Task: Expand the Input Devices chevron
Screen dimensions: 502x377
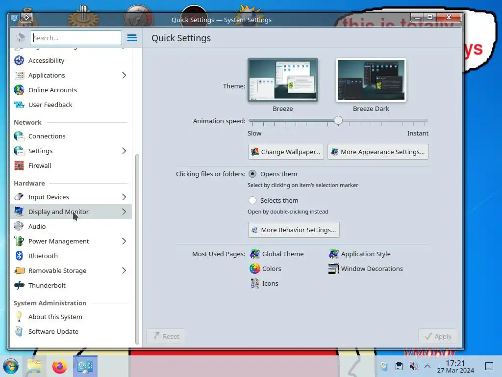Action: click(x=124, y=197)
